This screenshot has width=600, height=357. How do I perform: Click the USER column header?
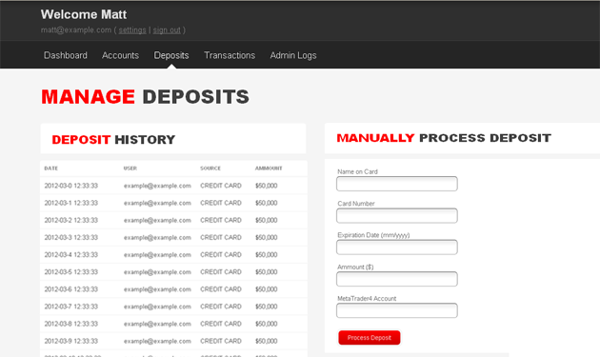130,169
